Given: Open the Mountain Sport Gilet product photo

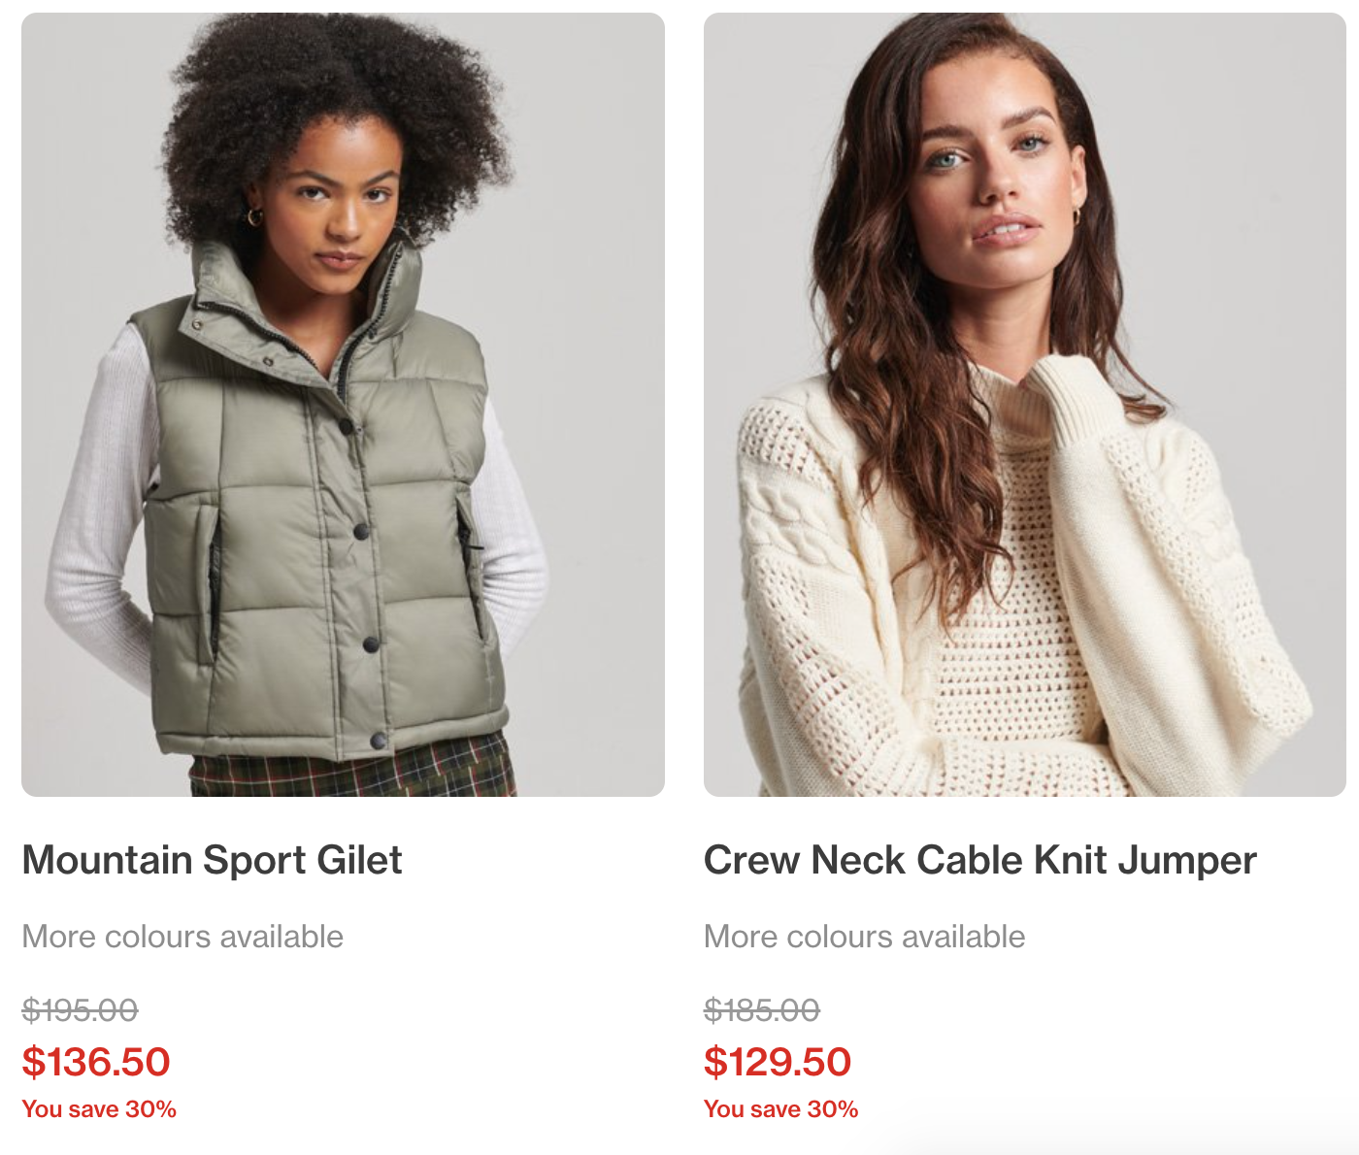Looking at the screenshot, I should (343, 405).
